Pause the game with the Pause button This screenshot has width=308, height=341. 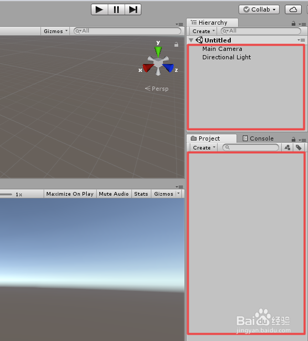pos(116,9)
